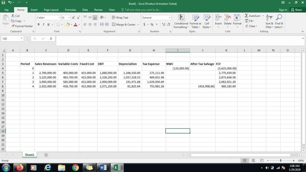Screen dimensions: 306x172
Task: Open Find & Select tool
Action: 279,21
